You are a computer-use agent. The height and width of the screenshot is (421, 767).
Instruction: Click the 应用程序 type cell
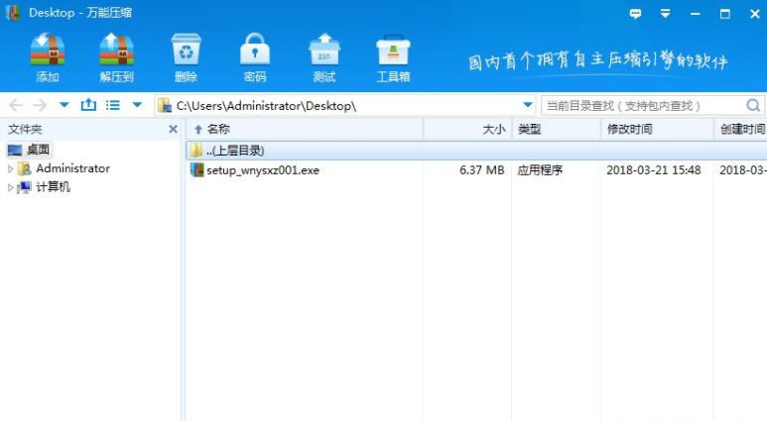point(540,170)
